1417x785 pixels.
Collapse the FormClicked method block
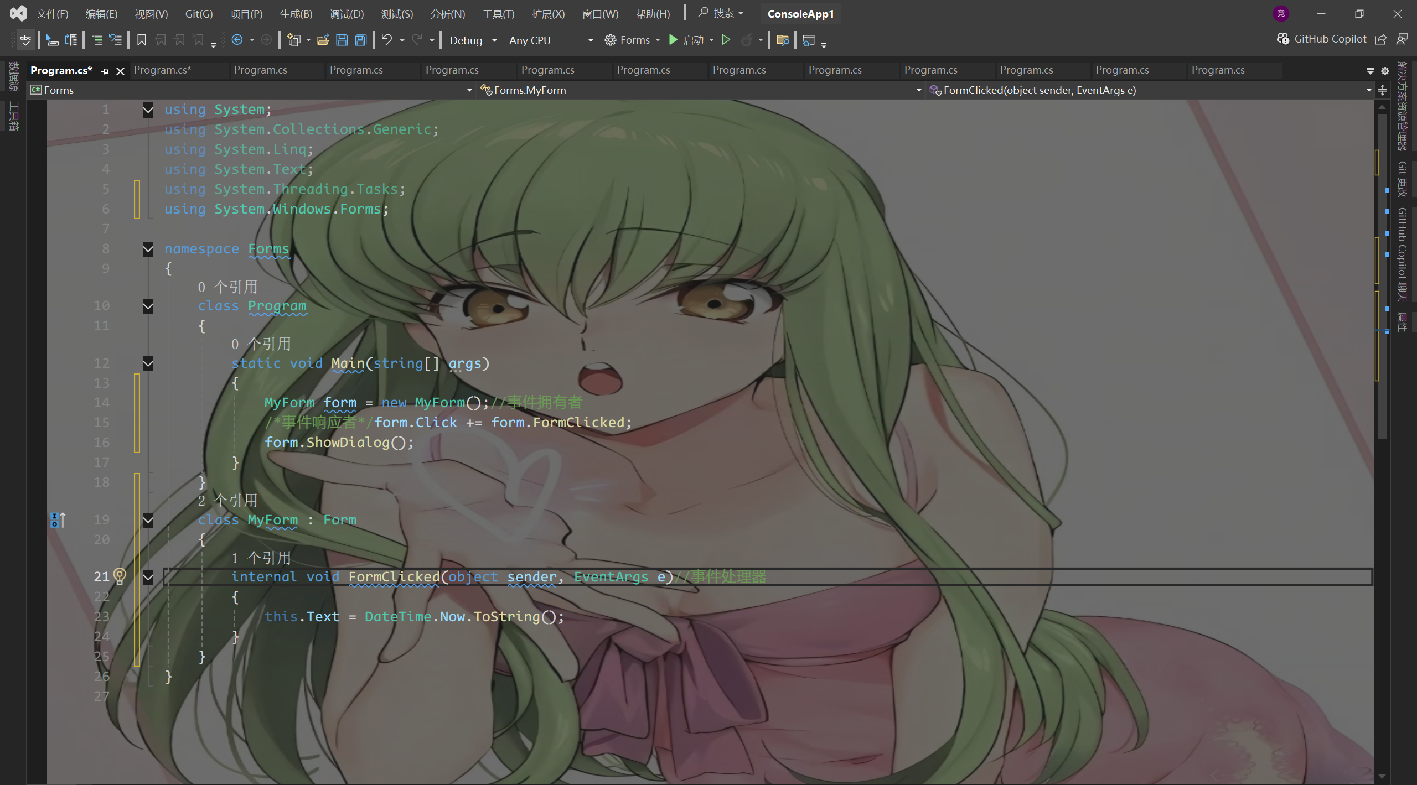pyautogui.click(x=148, y=578)
